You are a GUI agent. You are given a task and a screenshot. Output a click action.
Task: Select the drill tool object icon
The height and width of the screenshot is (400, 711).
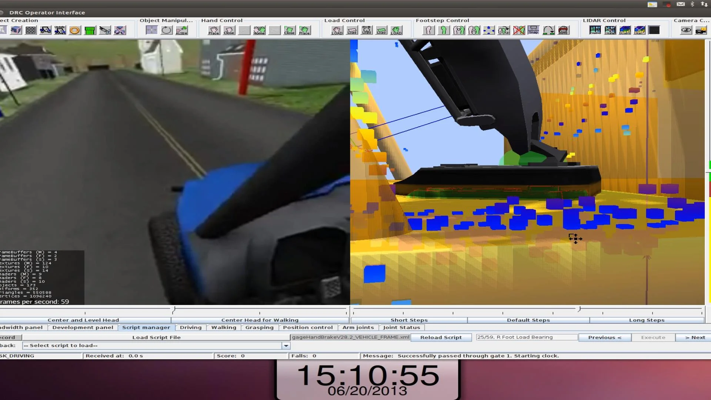click(105, 30)
